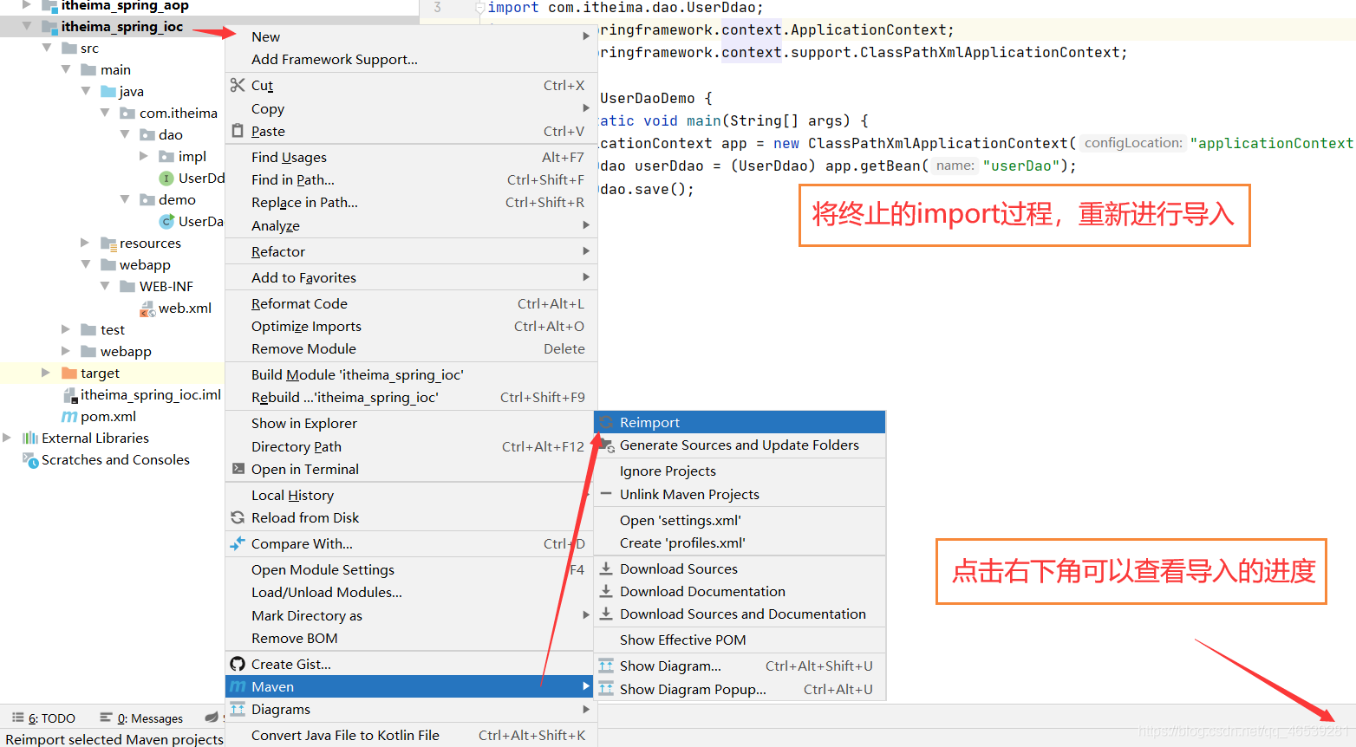This screenshot has width=1356, height=747.
Task: Collapse the main folder node
Action: click(66, 69)
